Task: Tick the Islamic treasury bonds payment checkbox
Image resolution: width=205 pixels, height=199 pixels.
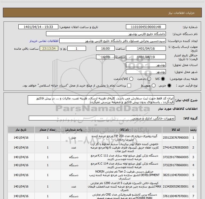Action: click(x=129, y=85)
